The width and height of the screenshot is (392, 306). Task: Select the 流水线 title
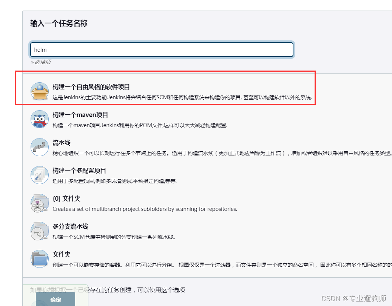[62, 143]
